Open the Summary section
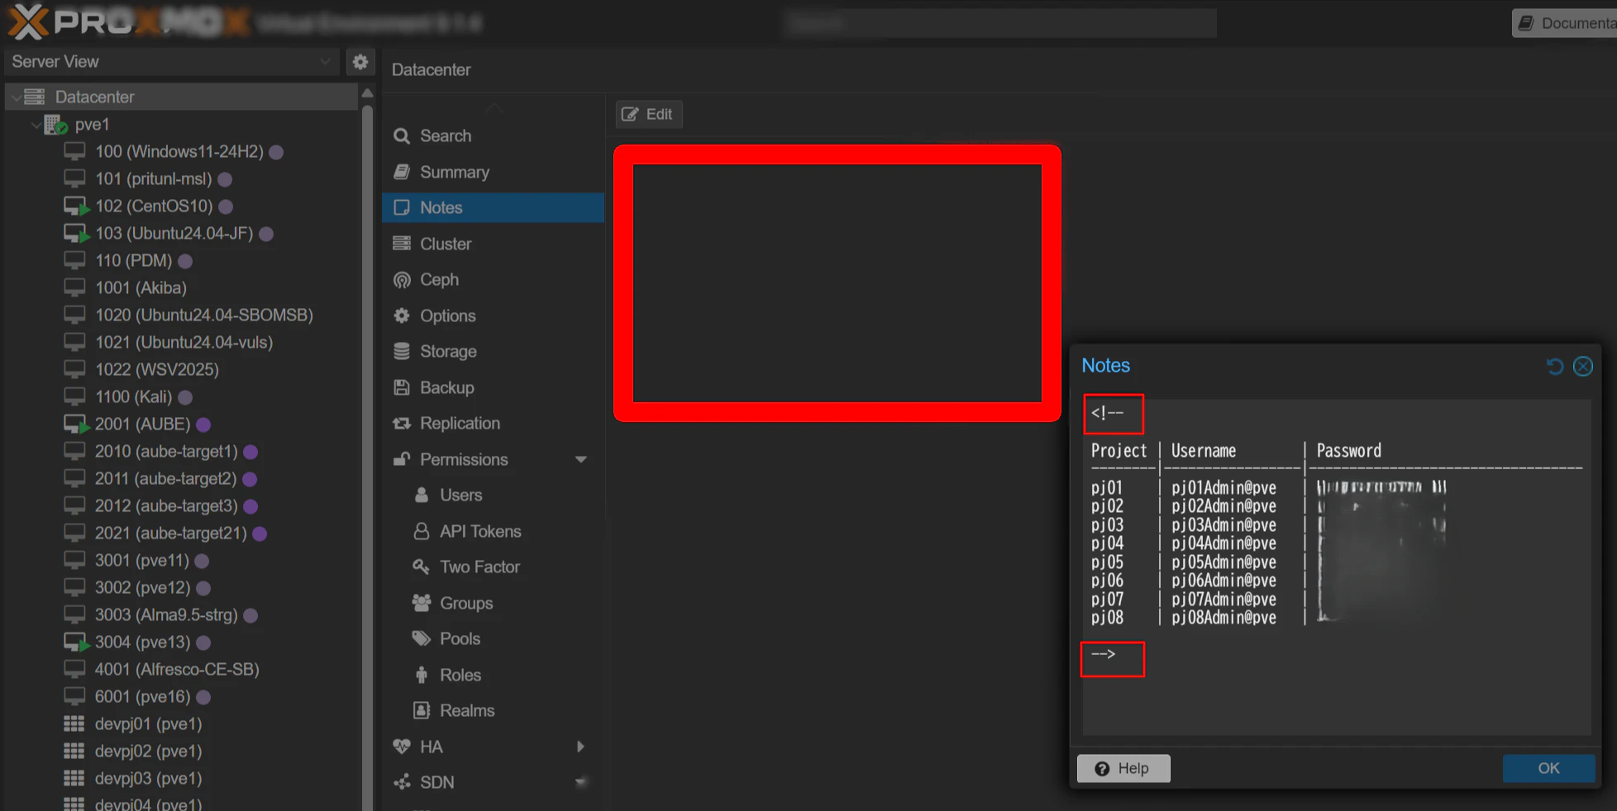1617x811 pixels. point(493,172)
